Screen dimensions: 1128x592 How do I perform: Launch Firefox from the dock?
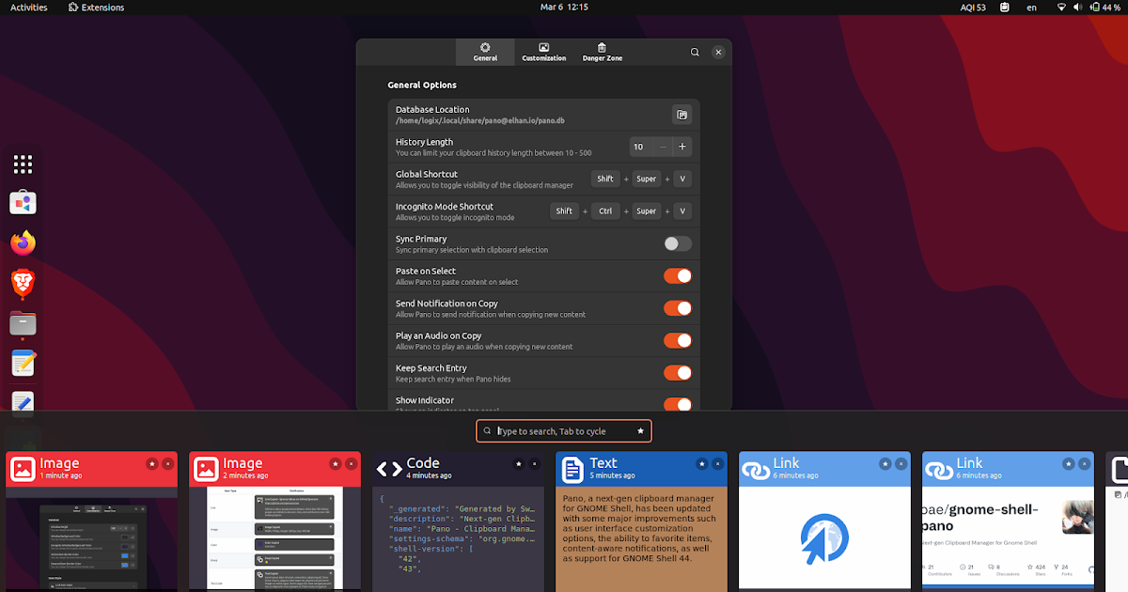click(23, 242)
